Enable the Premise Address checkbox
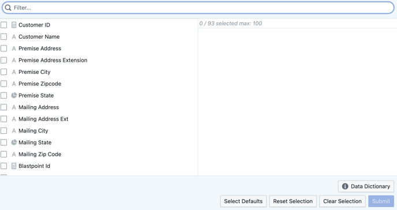The height and width of the screenshot is (210, 397). click(4, 48)
